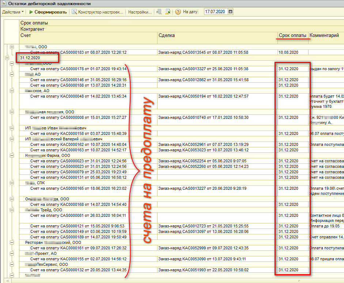Screen dimensions: 344x283
Task: Select order Заказ-наряд CAS0012723
Action: click(x=203, y=226)
